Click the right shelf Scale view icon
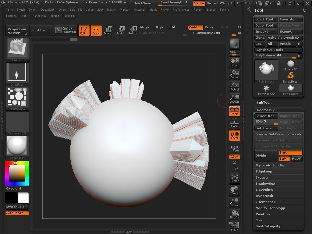The image size is (312, 234). [x=234, y=202]
